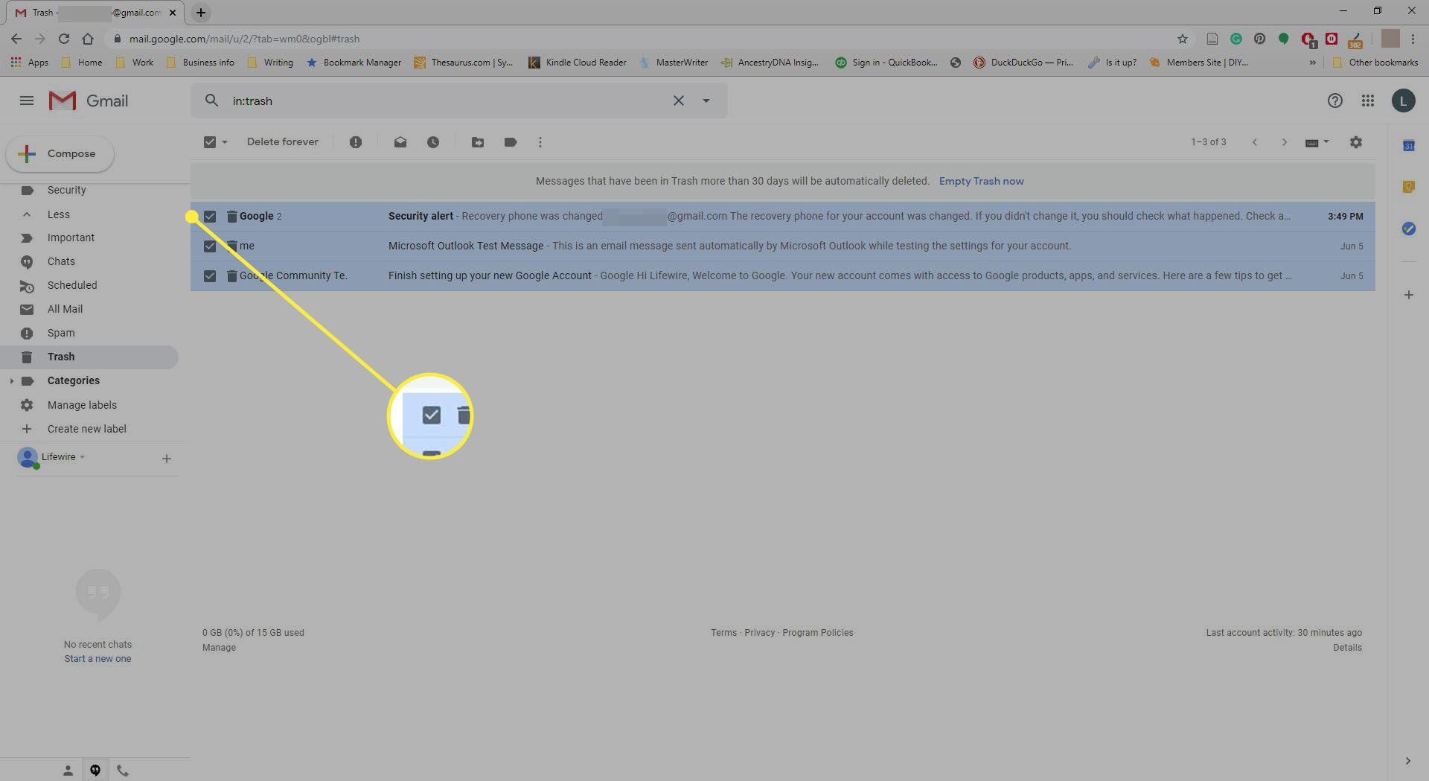Screen dimensions: 1429x781
Task: Click Create new label
Action: (x=86, y=430)
